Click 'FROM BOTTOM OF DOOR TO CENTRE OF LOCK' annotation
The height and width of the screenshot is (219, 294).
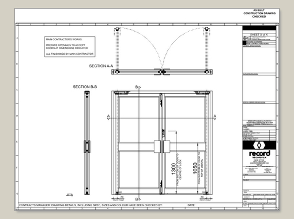[x=179, y=169]
